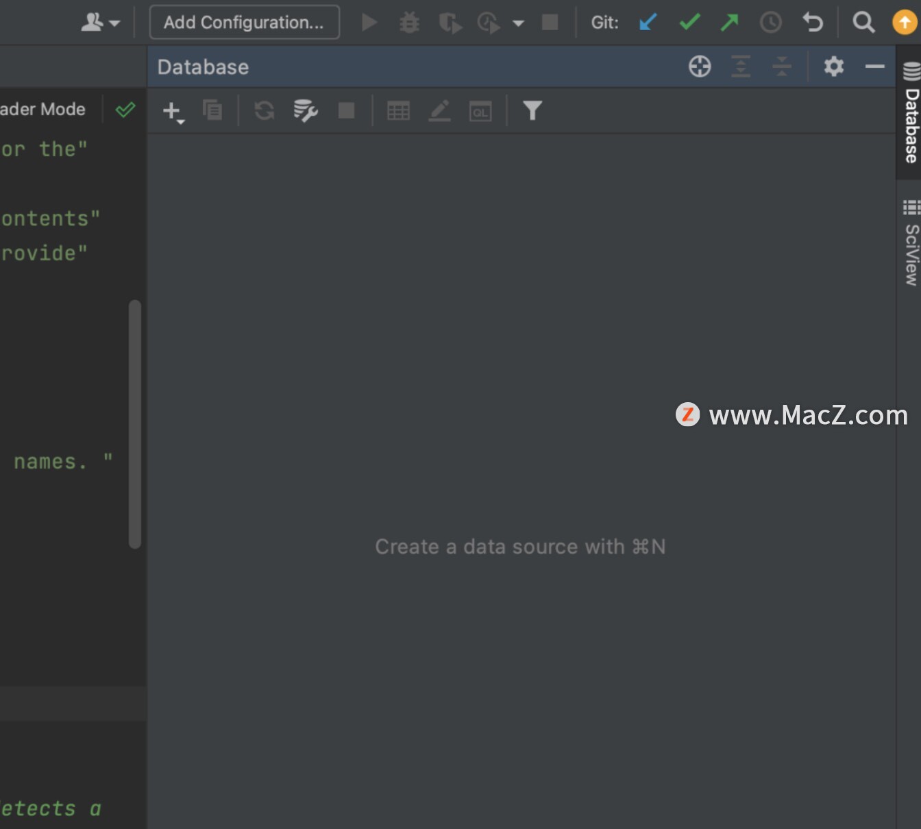Open the Jump to Query Console icon
921x829 pixels.
pos(480,111)
